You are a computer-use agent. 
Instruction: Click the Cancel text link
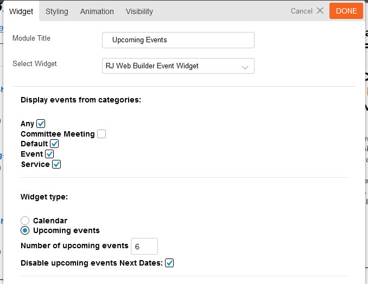pos(301,11)
